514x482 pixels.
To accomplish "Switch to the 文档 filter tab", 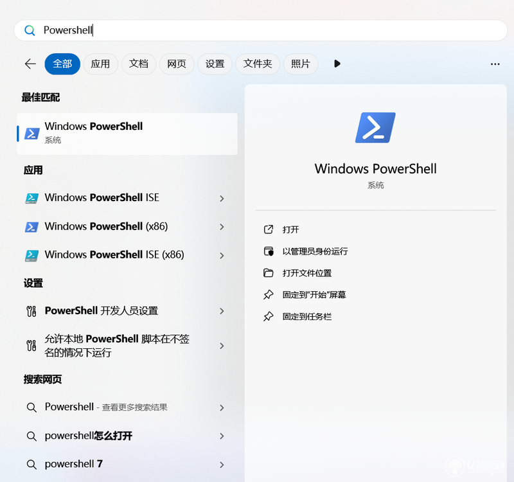I will [x=138, y=64].
